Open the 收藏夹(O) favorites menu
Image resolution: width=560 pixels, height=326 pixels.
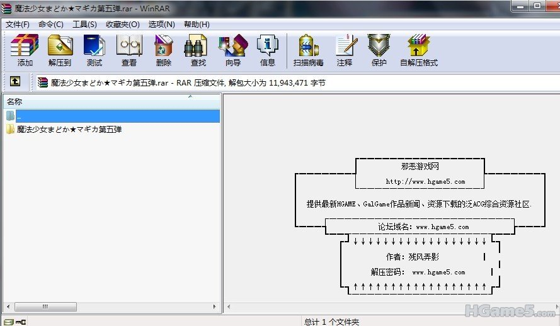[x=122, y=25]
